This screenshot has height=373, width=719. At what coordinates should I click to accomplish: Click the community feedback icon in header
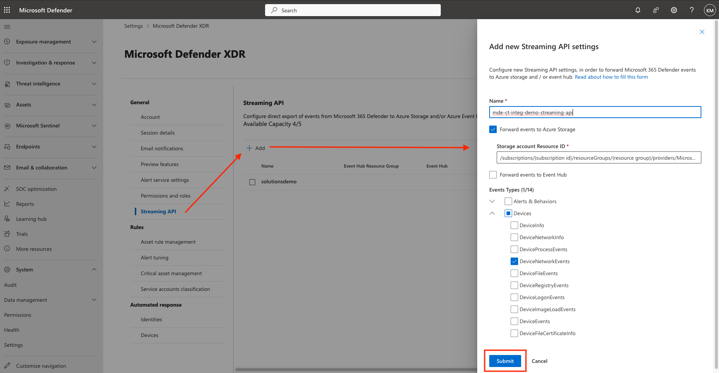[x=656, y=10]
